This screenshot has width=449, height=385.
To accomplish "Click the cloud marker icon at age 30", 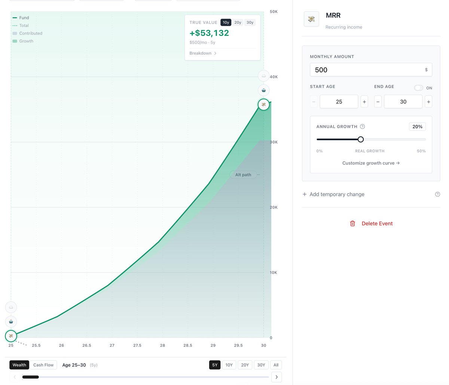I will pos(264,76).
